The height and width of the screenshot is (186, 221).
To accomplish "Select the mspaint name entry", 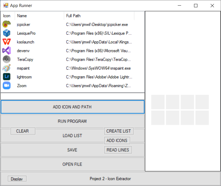I will (23, 68).
